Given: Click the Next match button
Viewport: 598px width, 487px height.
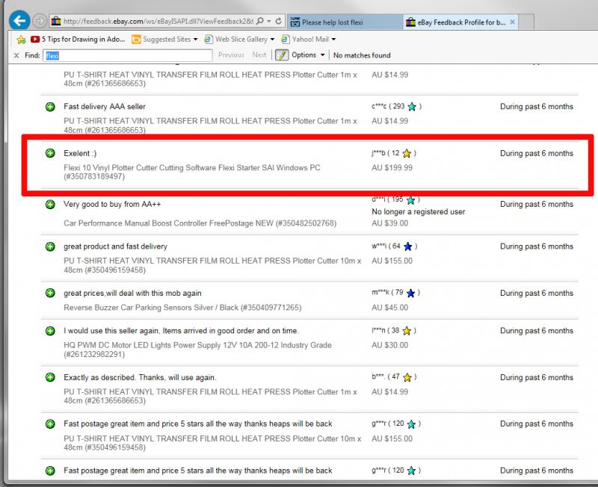Looking at the screenshot, I should click(259, 55).
